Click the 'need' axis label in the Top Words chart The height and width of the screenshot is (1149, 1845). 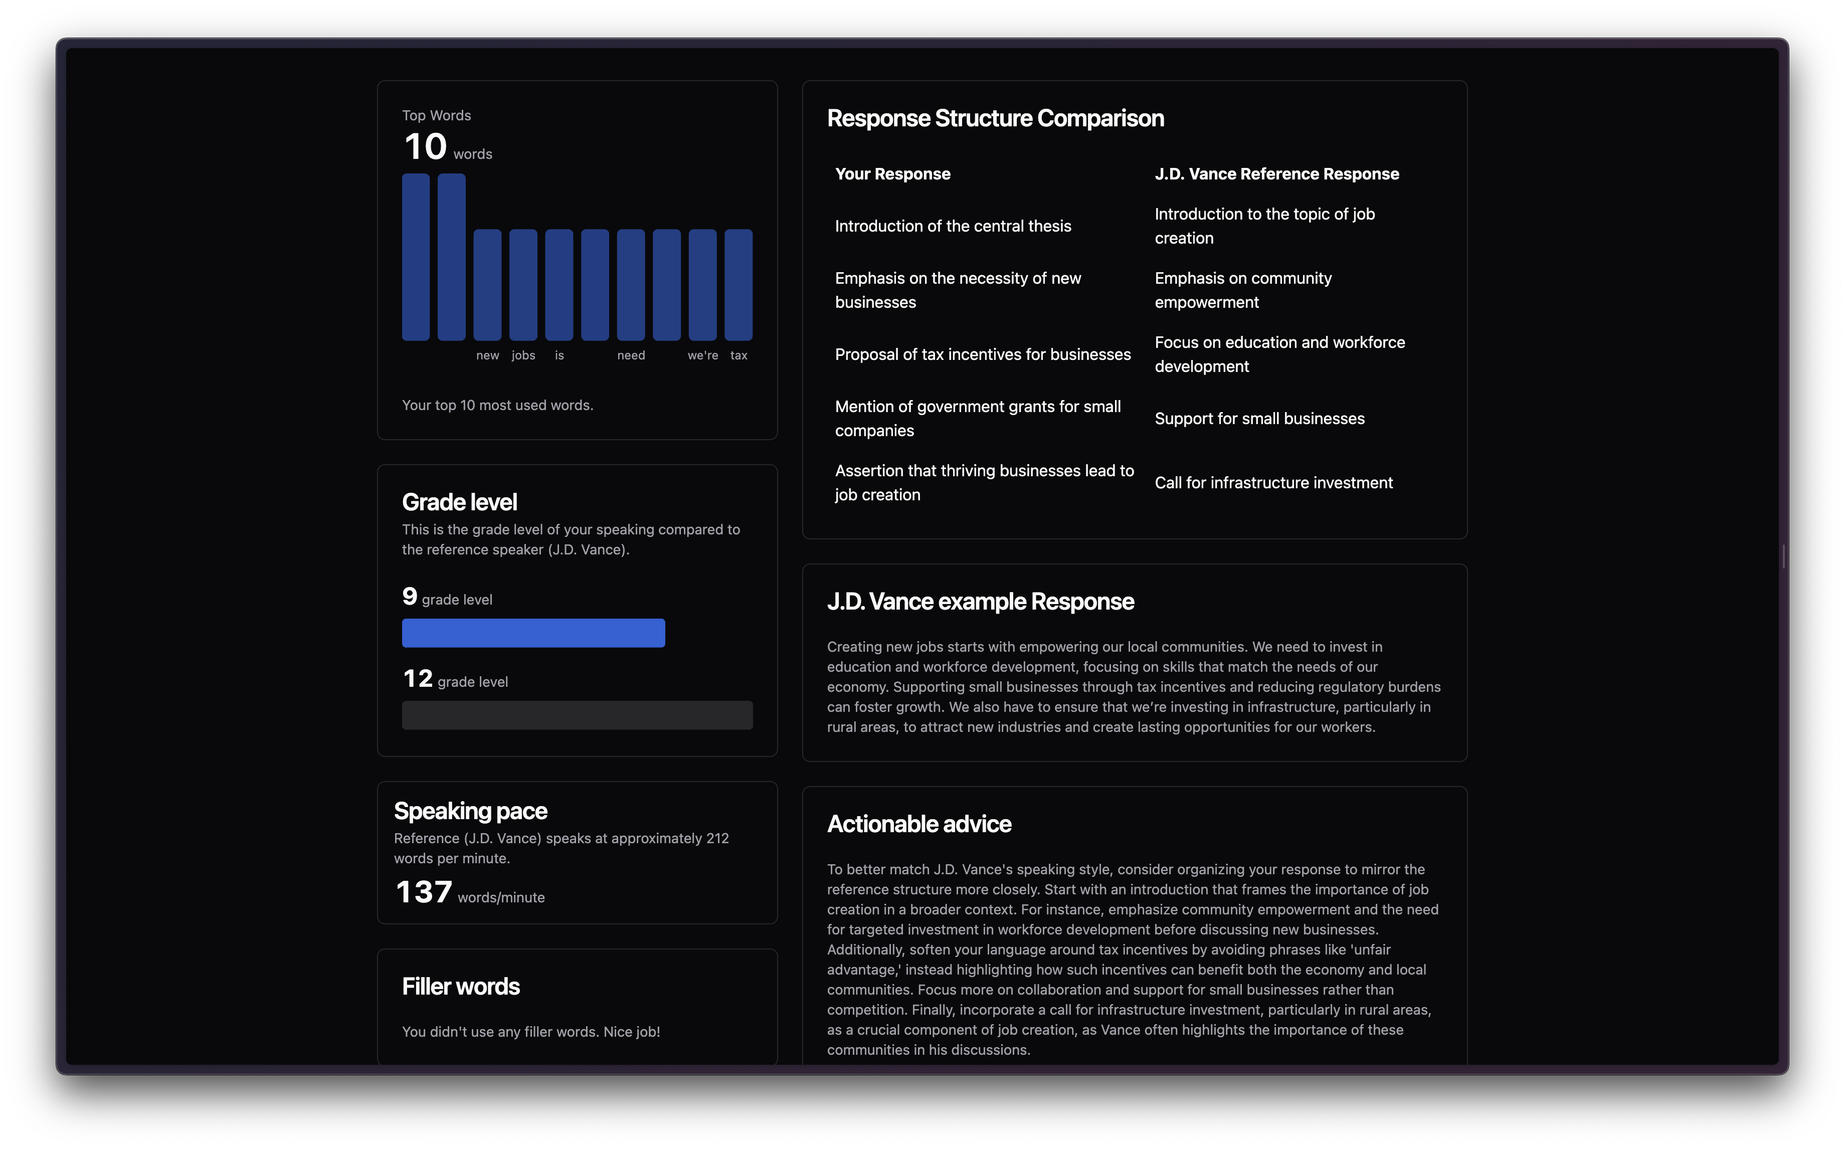[x=631, y=355]
